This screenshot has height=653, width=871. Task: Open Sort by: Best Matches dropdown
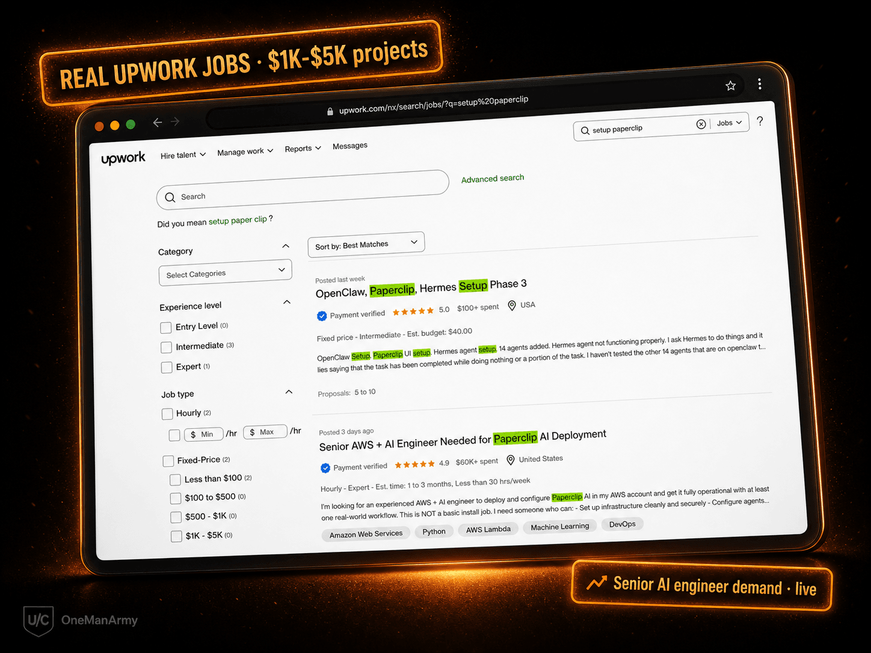coord(366,245)
